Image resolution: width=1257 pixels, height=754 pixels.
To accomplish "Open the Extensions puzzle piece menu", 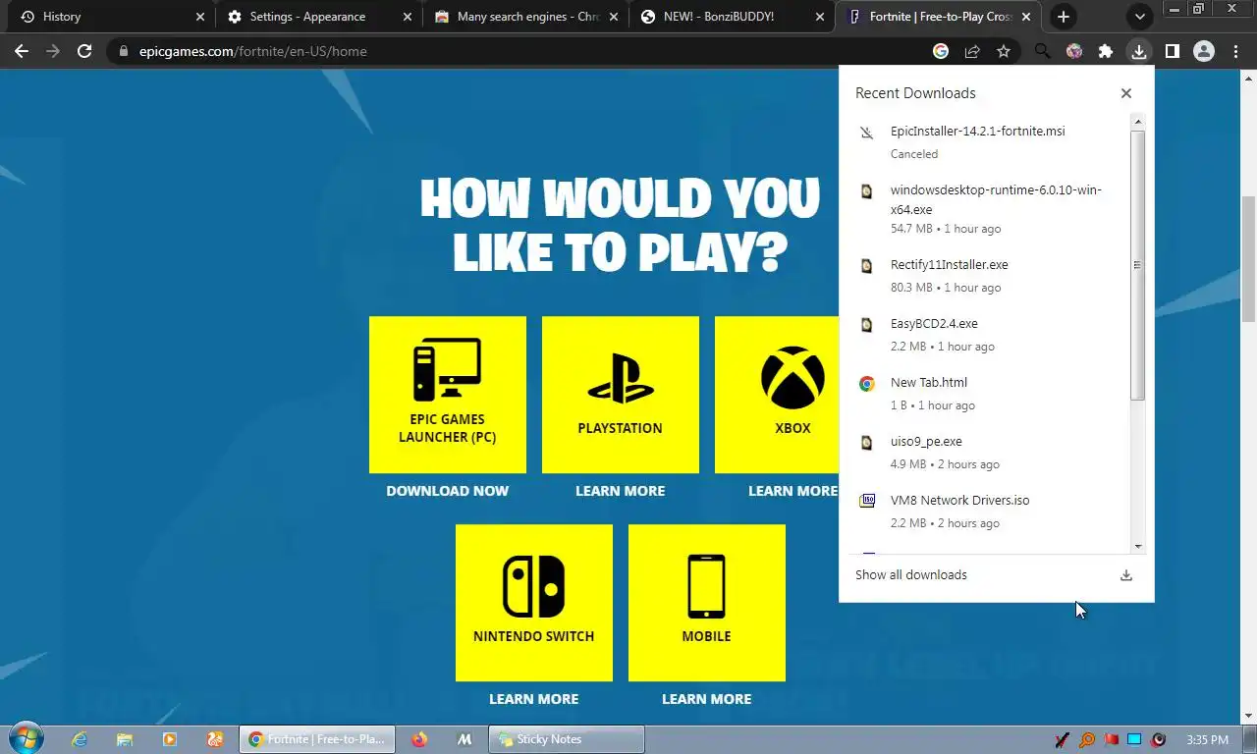I will 1106,51.
